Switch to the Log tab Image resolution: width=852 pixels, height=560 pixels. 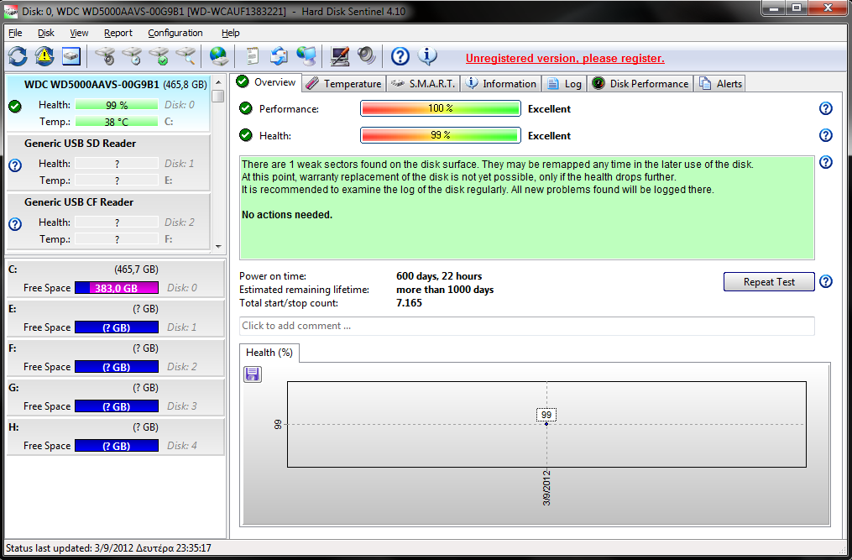(x=565, y=84)
